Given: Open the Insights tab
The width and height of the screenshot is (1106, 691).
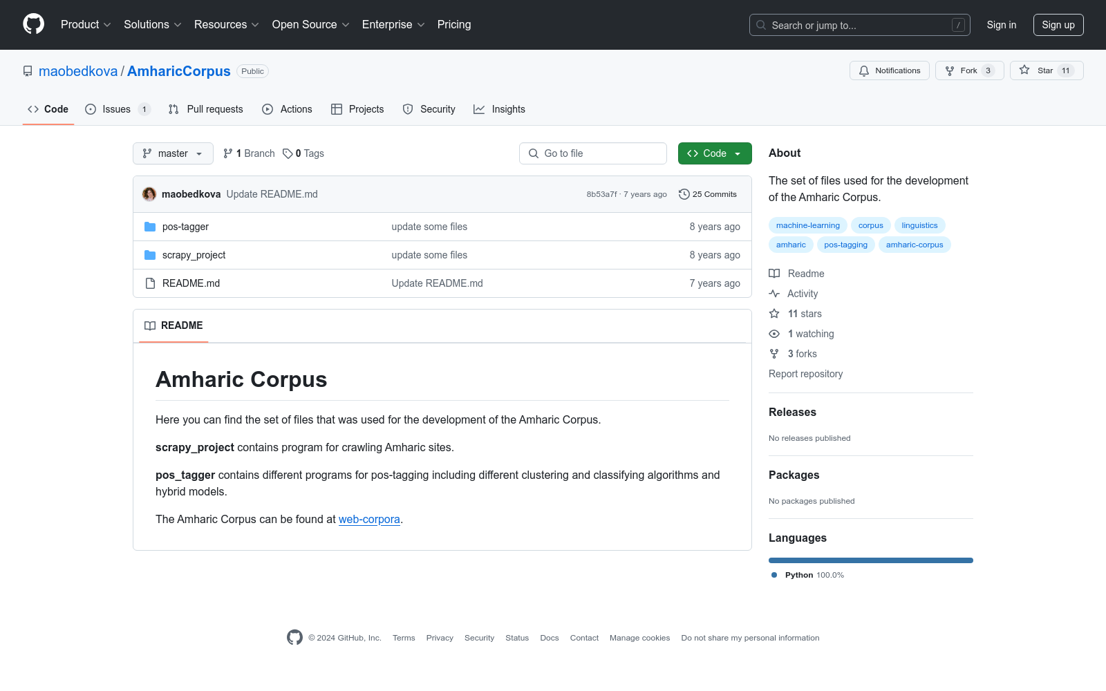Looking at the screenshot, I should [x=499, y=109].
